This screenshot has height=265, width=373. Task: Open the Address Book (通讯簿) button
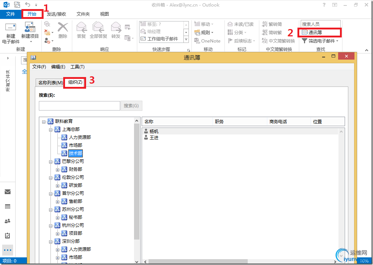320,32
